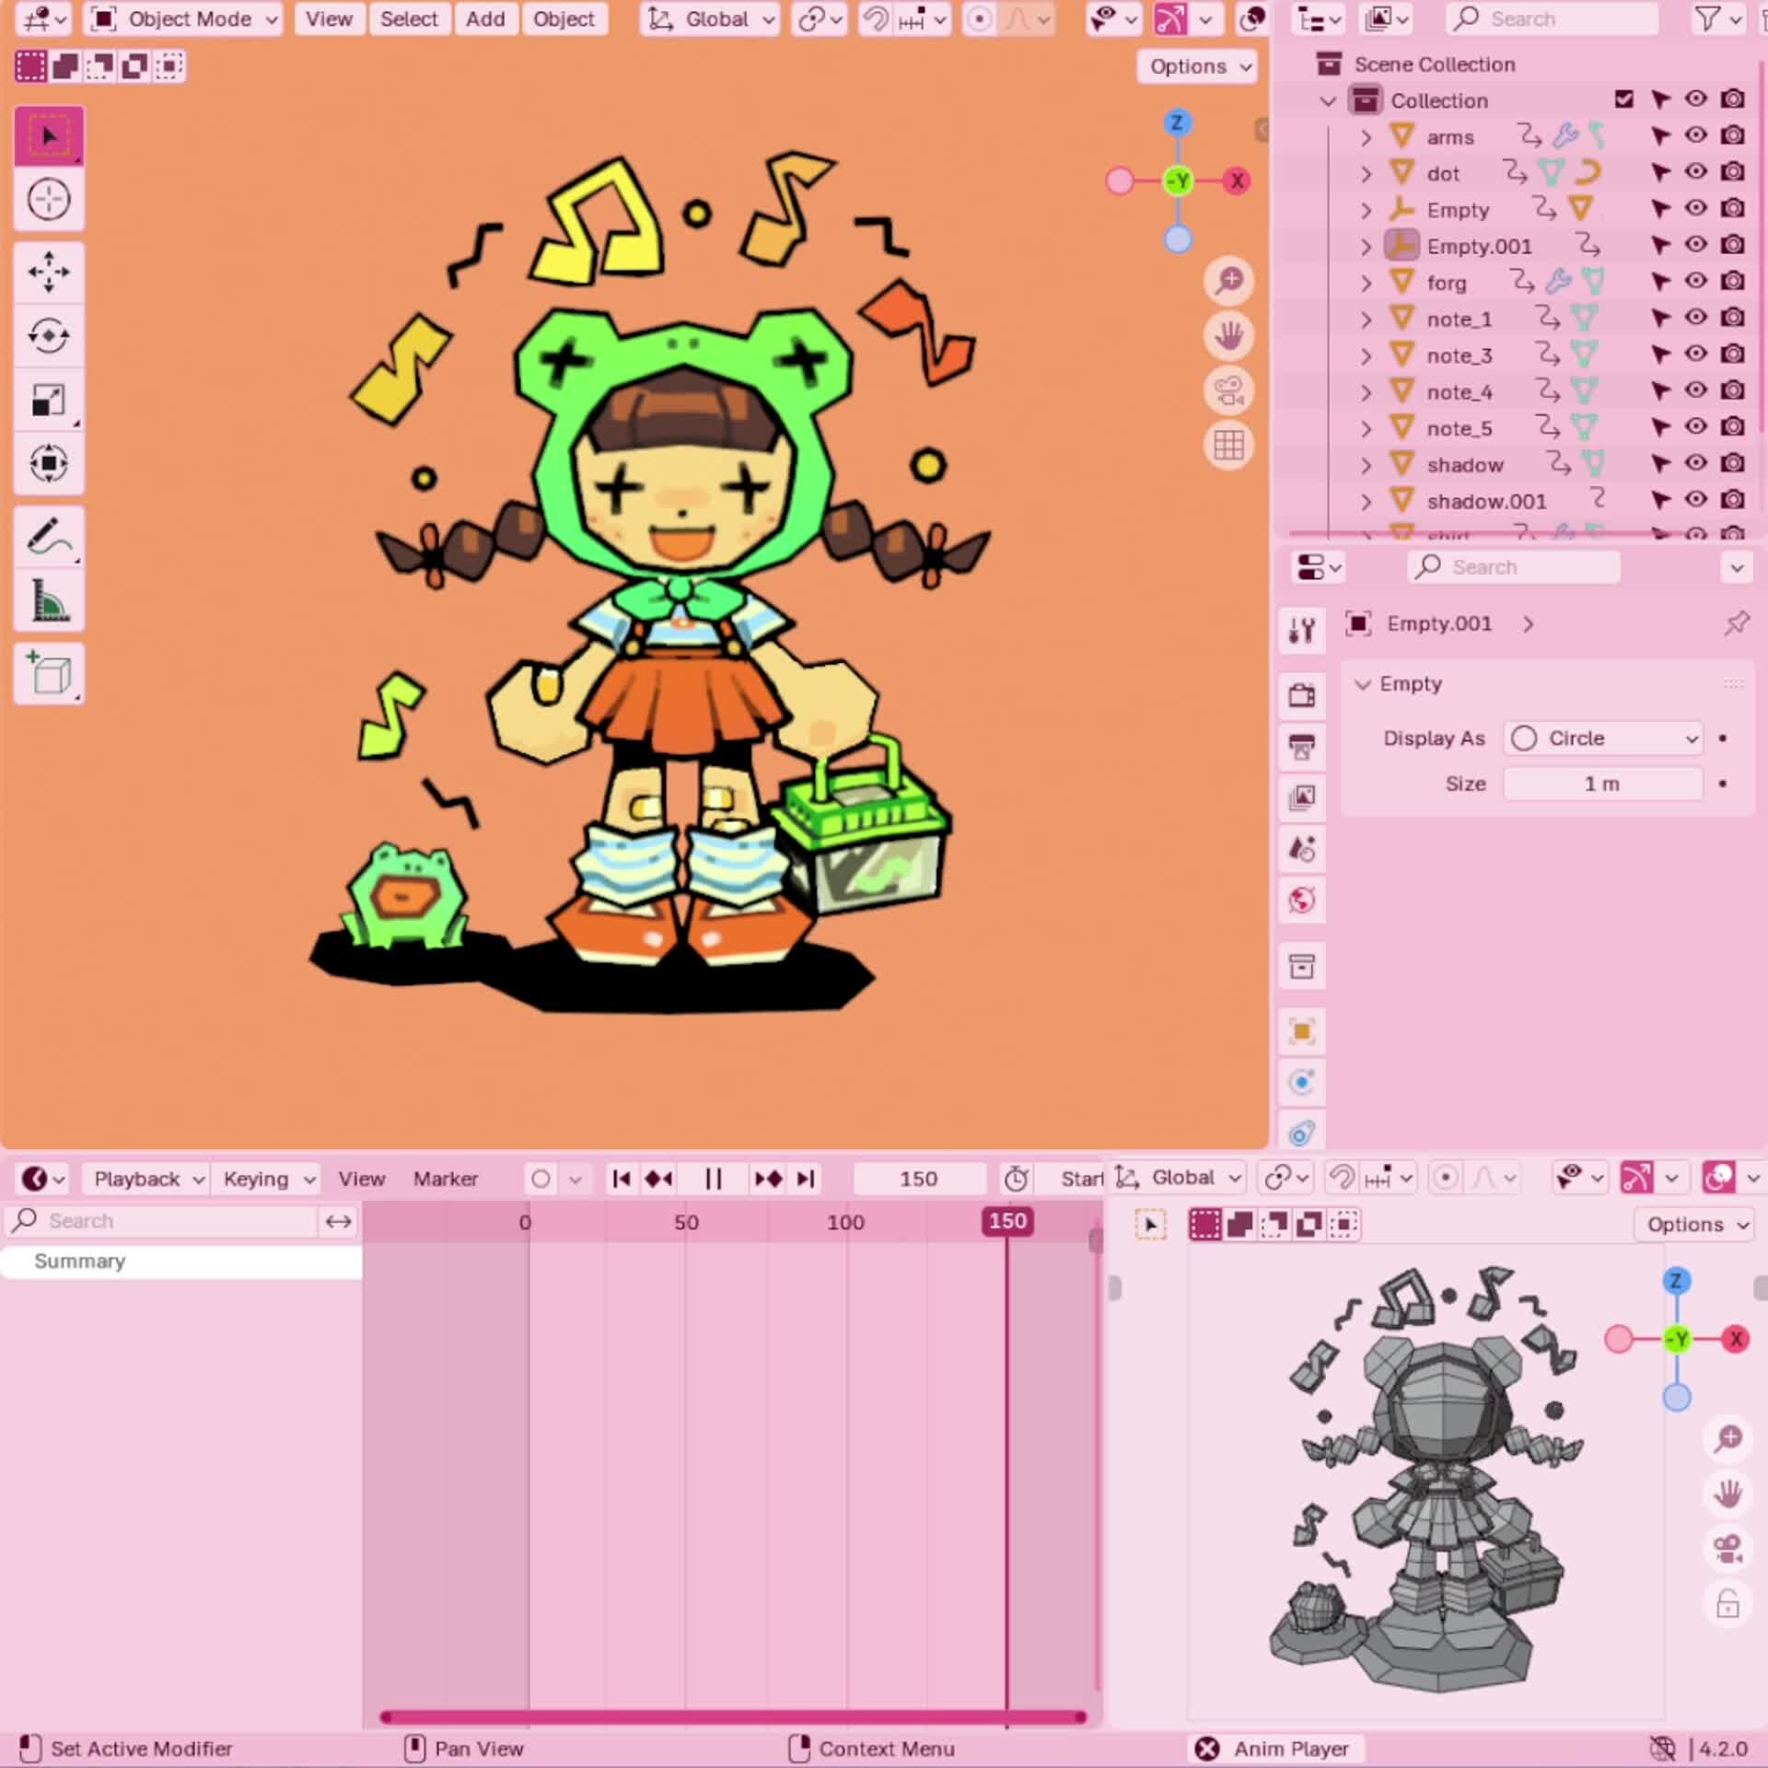1768x1768 pixels.
Task: Click zoom view icon in main viewport
Action: [1228, 281]
